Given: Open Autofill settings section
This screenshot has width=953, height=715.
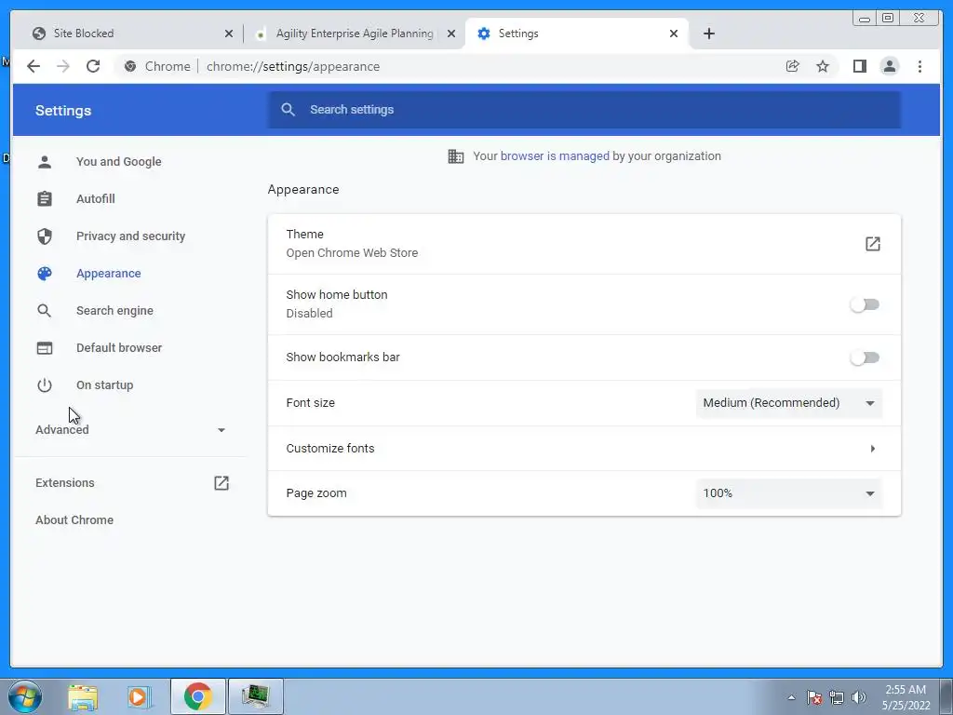Looking at the screenshot, I should [x=96, y=199].
